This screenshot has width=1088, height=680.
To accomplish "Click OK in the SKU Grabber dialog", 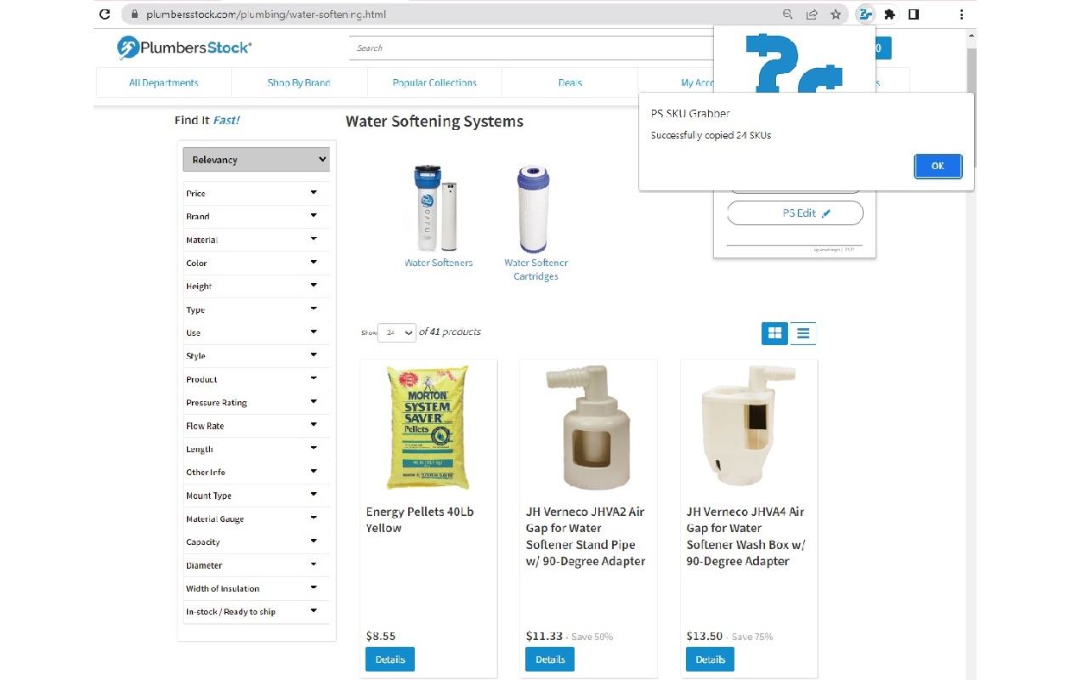I will pos(938,166).
